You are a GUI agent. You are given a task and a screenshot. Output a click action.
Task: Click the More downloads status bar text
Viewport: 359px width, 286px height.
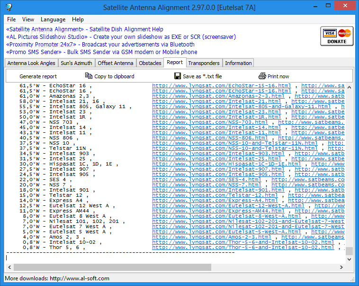[x=57, y=278]
